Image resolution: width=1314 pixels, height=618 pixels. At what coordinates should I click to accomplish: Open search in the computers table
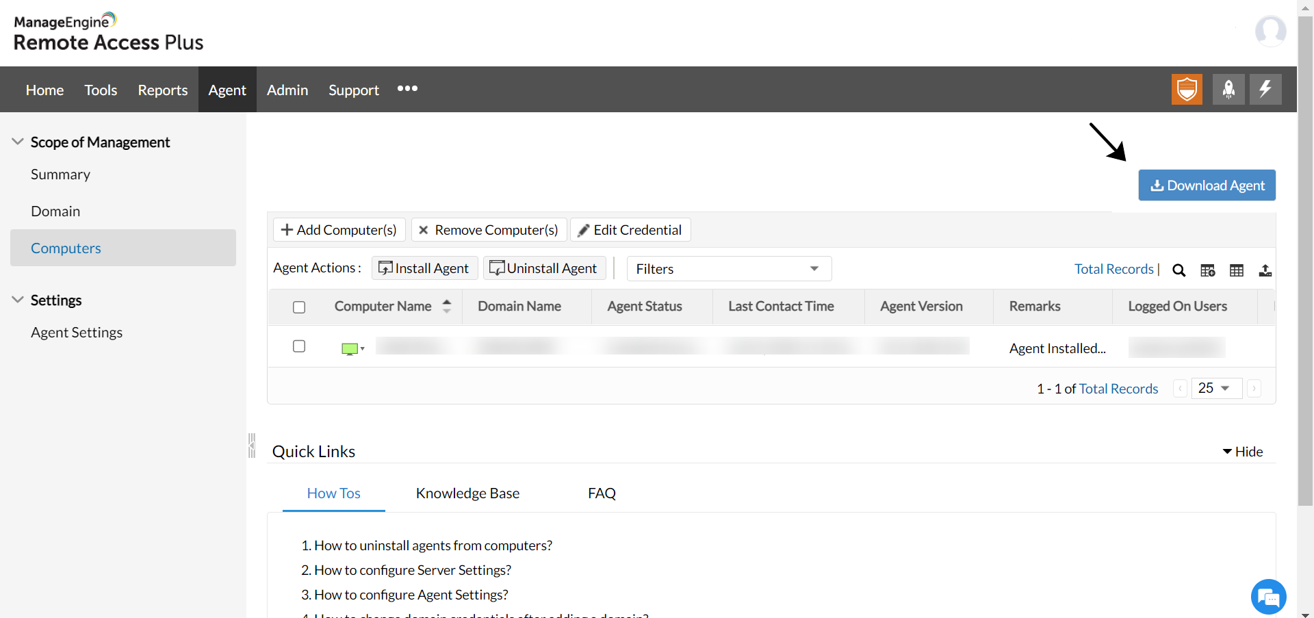(x=1178, y=270)
